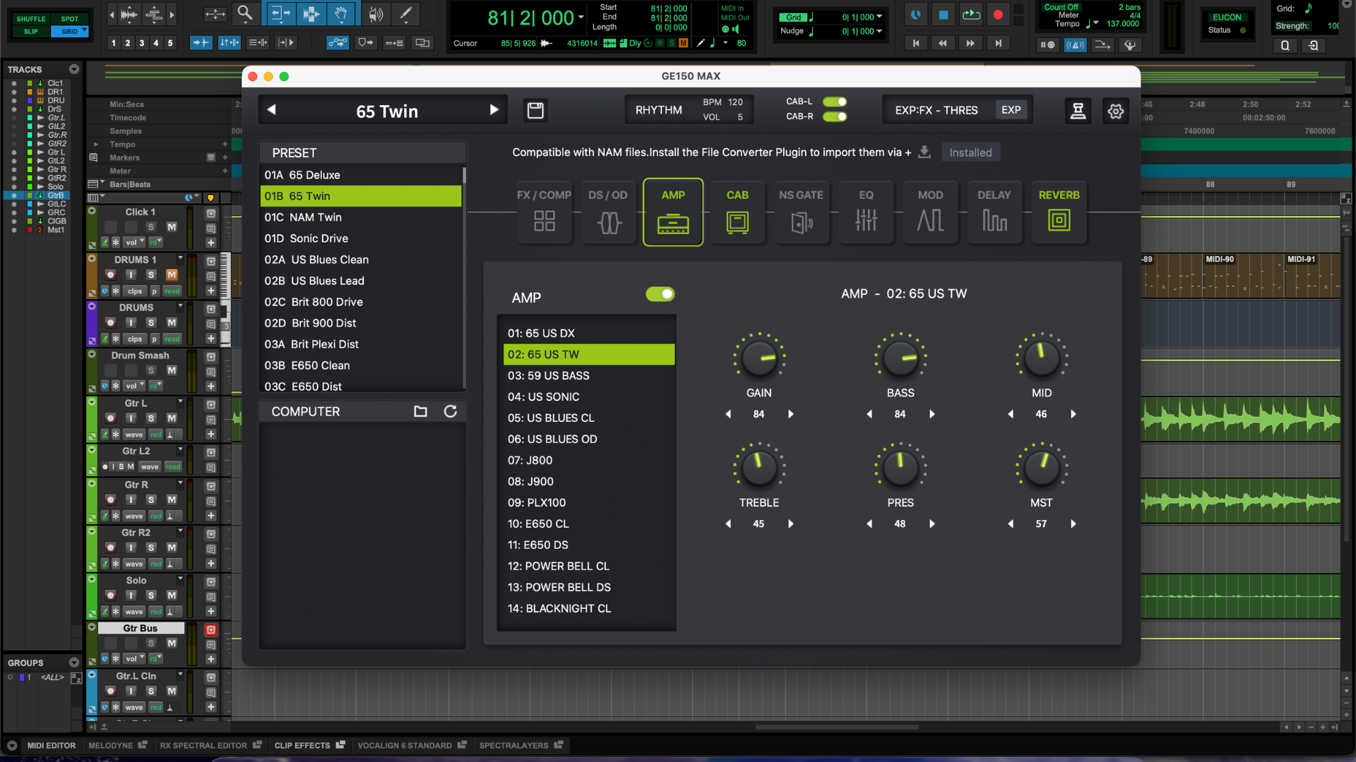Open the Grid value dropdown
Screen dimensions: 1356x762
(879, 17)
